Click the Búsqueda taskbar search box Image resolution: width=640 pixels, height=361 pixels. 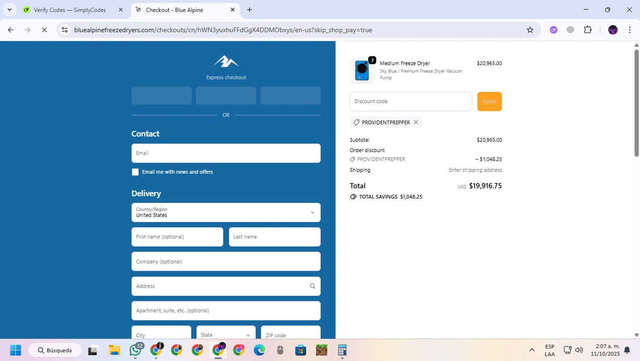(55, 350)
